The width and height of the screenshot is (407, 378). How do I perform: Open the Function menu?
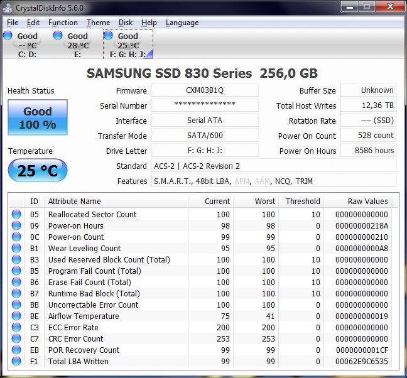click(63, 23)
